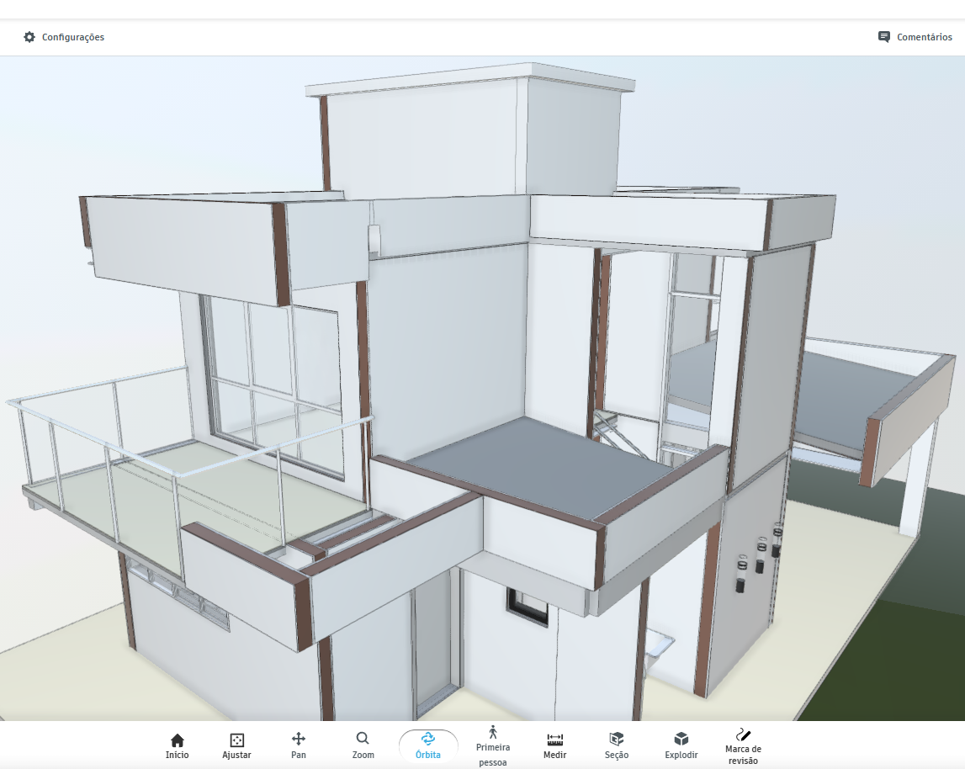The width and height of the screenshot is (965, 769).
Task: Toggle the Órbita orbit tool
Action: coord(427,745)
